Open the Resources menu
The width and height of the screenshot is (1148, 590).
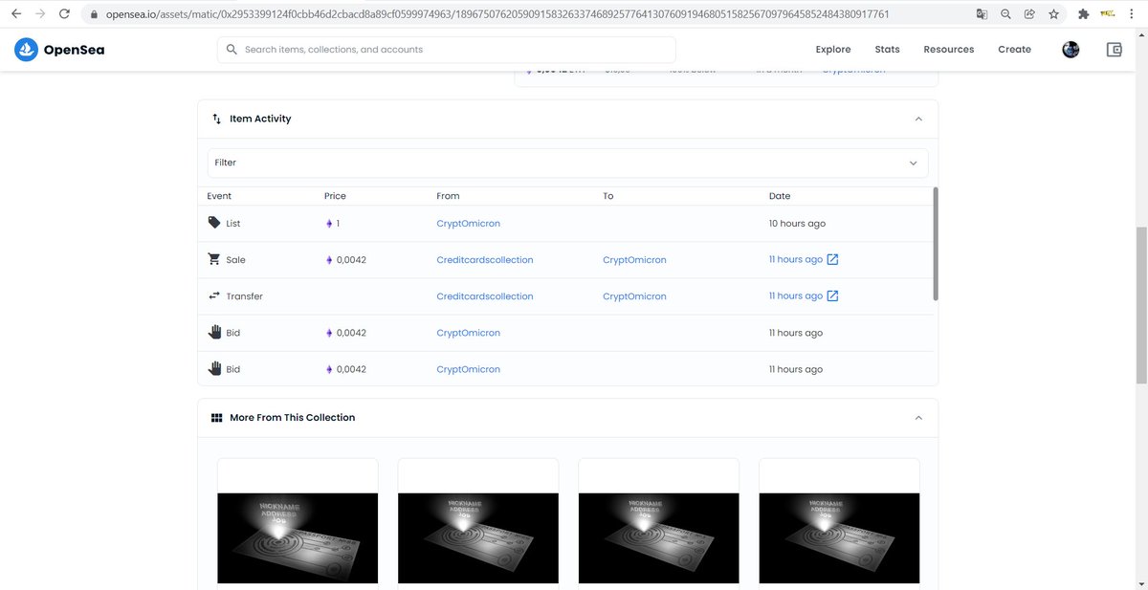point(949,50)
